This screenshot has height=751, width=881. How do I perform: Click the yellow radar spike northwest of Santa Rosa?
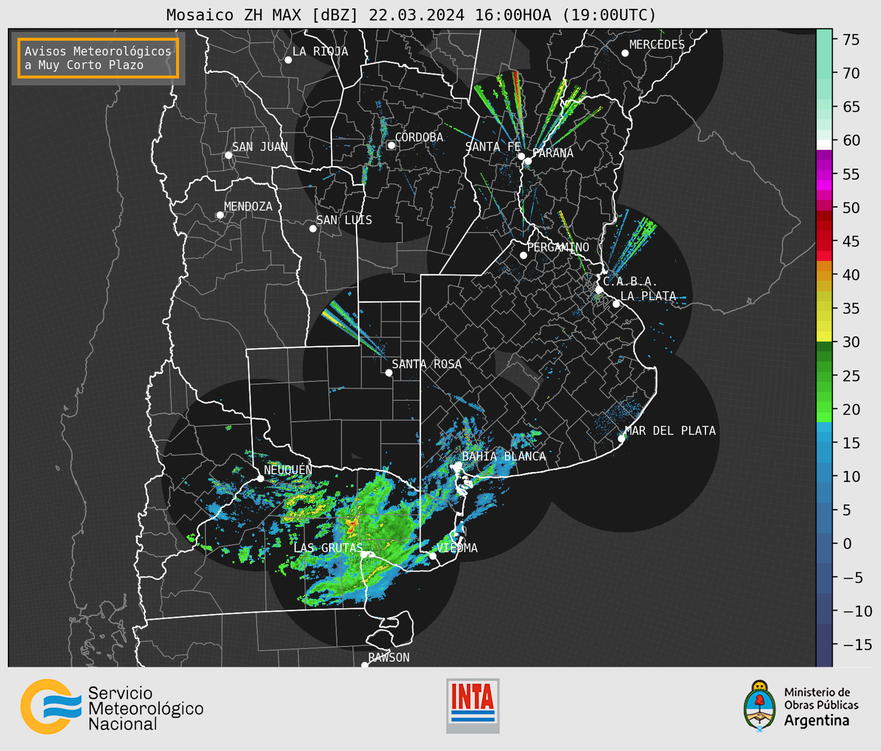pyautogui.click(x=334, y=321)
